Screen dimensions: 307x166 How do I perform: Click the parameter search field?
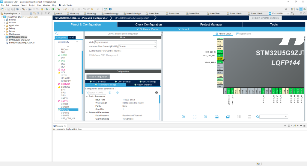pos(97,92)
